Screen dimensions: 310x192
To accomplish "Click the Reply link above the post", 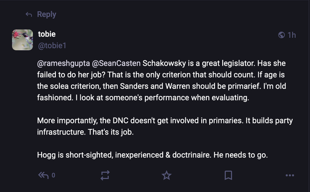I will coord(47,14).
